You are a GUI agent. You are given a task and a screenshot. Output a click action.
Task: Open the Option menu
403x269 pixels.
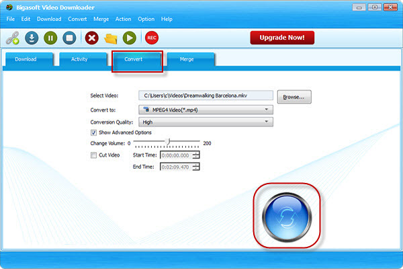pyautogui.click(x=146, y=19)
